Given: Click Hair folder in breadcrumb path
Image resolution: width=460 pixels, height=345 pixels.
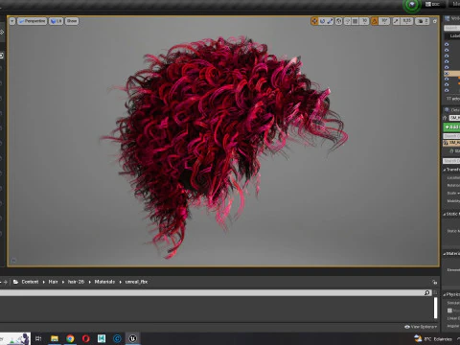Looking at the screenshot, I should [53, 282].
